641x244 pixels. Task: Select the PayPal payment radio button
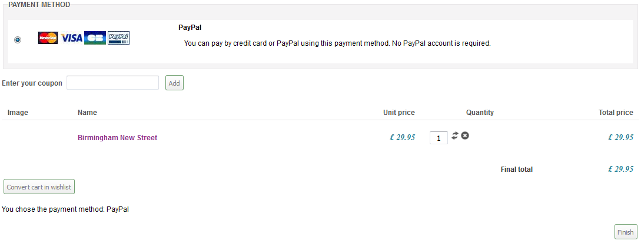18,40
